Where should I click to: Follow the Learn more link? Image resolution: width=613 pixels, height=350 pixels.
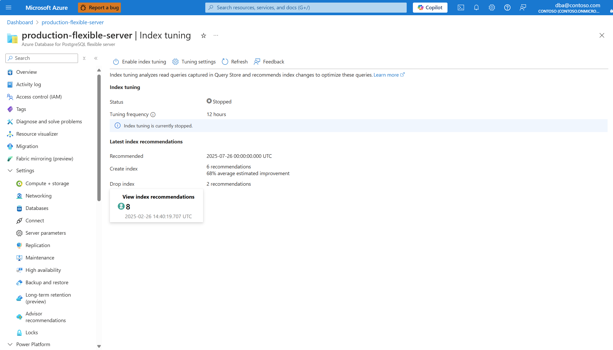pos(386,75)
